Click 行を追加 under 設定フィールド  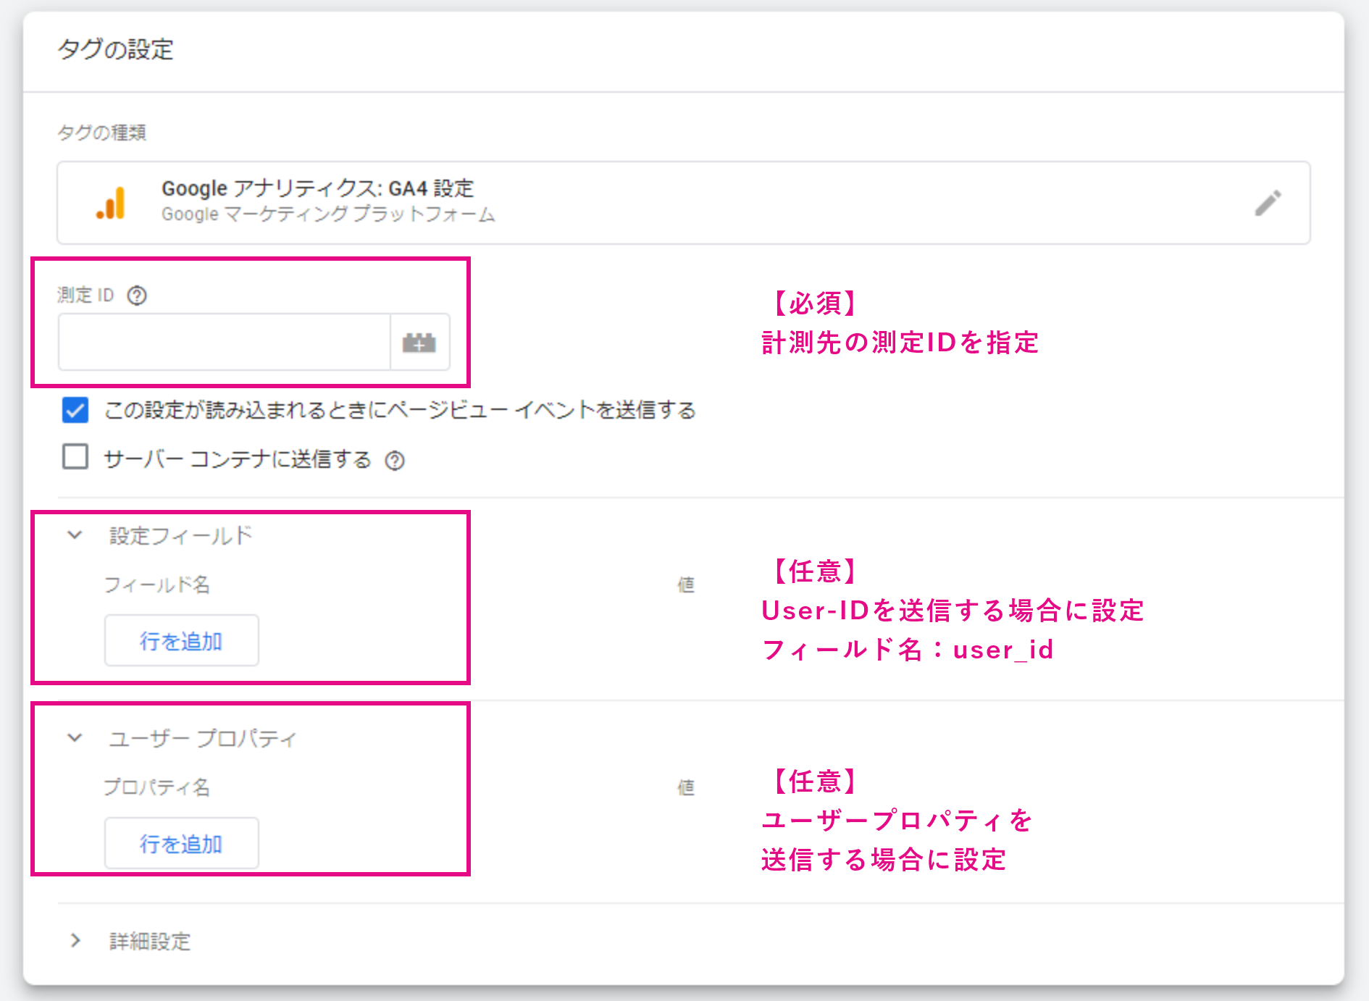click(x=181, y=641)
